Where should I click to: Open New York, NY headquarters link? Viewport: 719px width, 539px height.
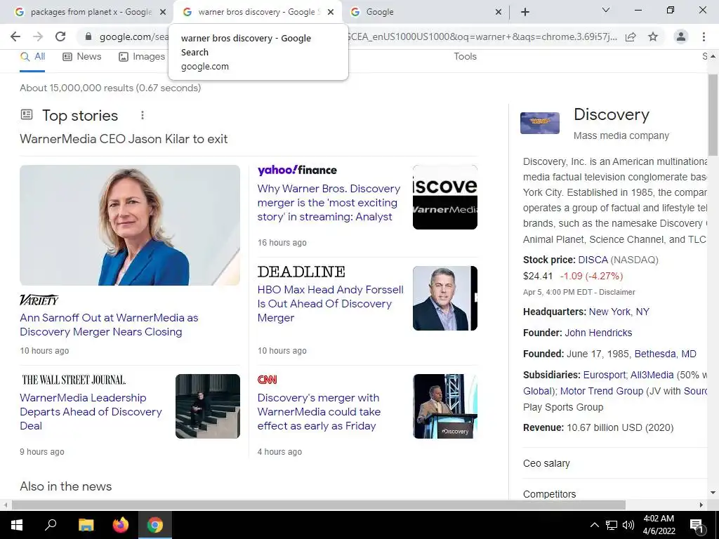pyautogui.click(x=619, y=312)
